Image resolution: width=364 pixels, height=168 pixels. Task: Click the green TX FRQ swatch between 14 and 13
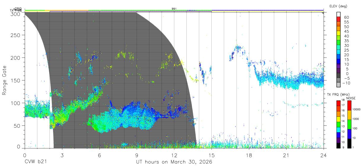click(339, 124)
